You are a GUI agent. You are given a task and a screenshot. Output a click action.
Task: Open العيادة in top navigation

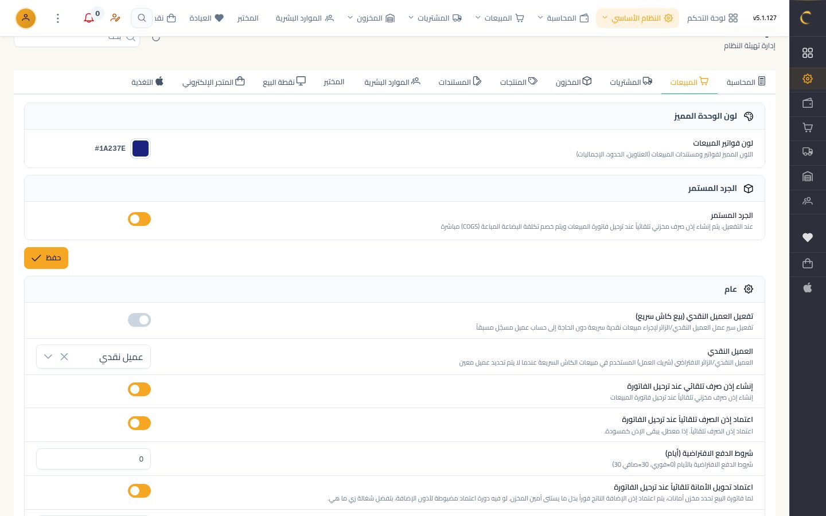click(x=206, y=18)
